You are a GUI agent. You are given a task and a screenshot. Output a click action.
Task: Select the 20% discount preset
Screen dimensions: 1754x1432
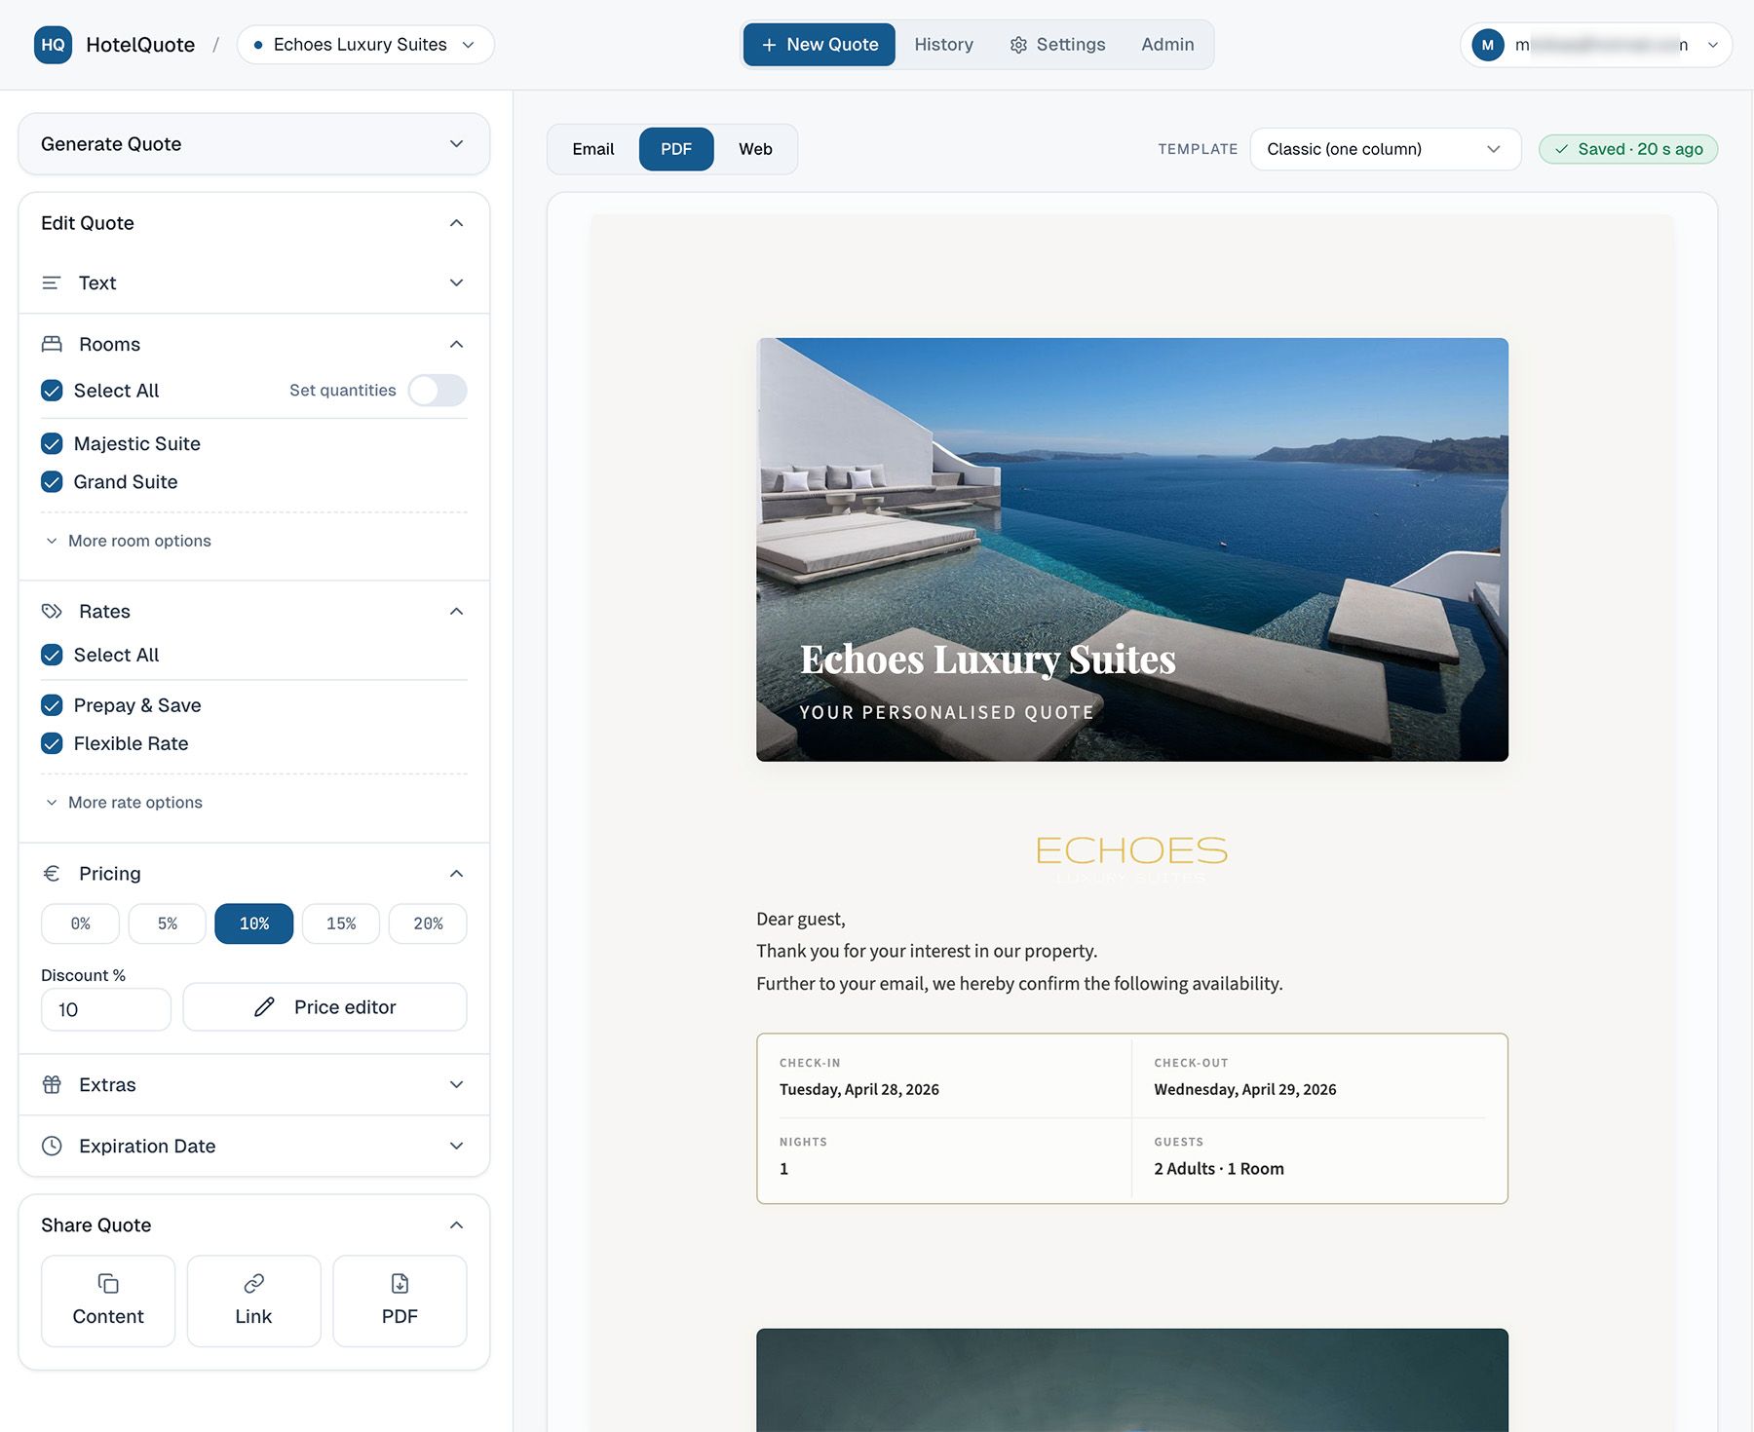tap(427, 923)
